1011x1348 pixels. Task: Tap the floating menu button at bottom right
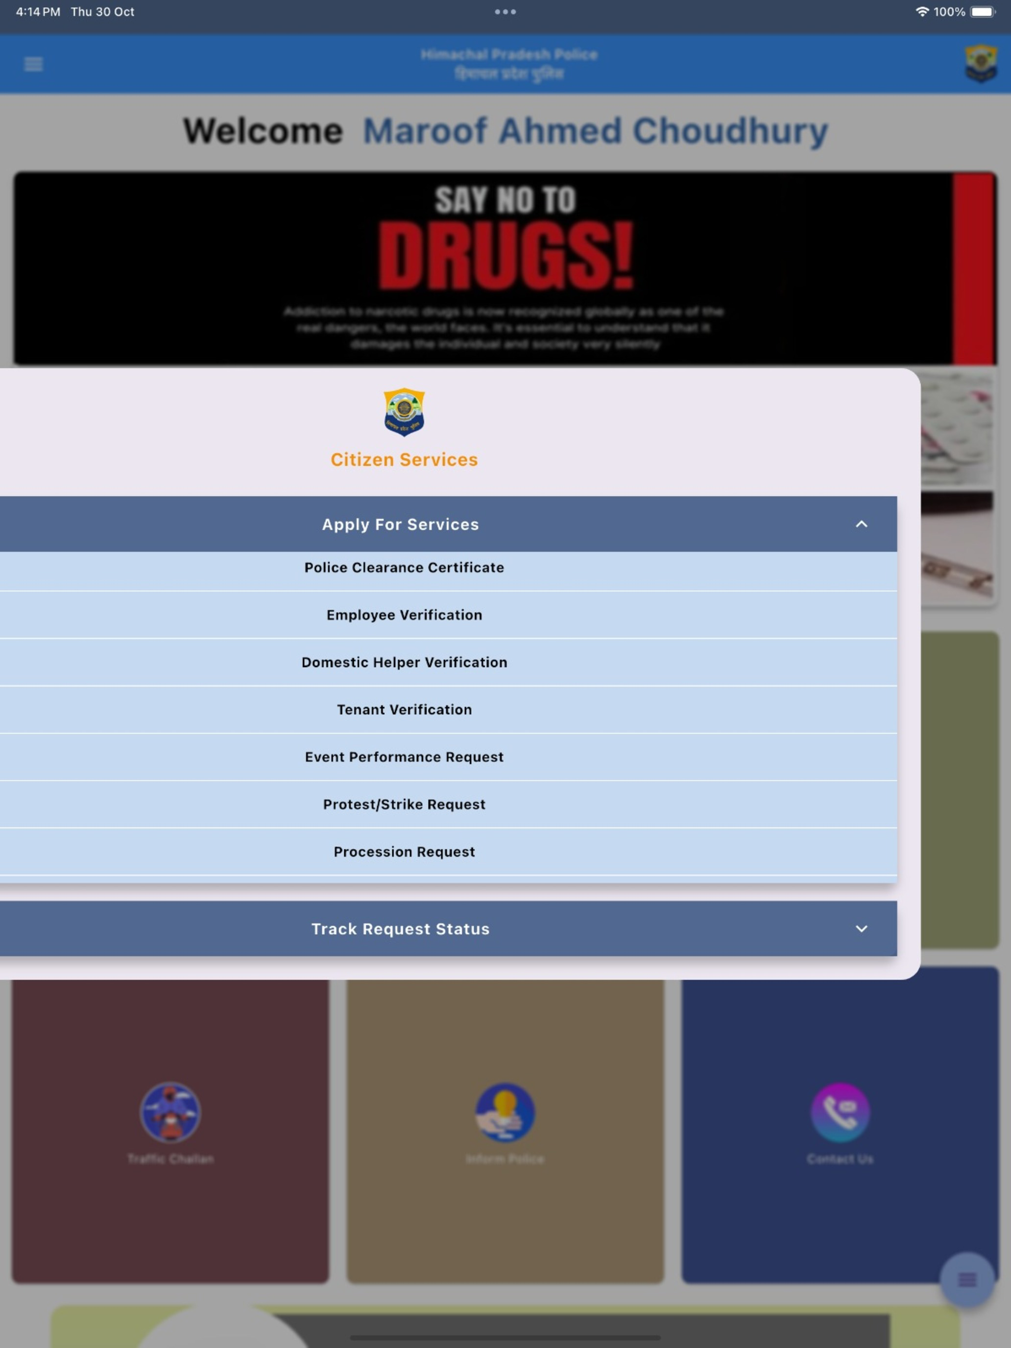967,1279
